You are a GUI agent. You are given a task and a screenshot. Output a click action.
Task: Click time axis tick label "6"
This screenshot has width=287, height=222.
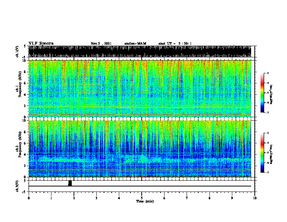pyautogui.click(x=164, y=198)
